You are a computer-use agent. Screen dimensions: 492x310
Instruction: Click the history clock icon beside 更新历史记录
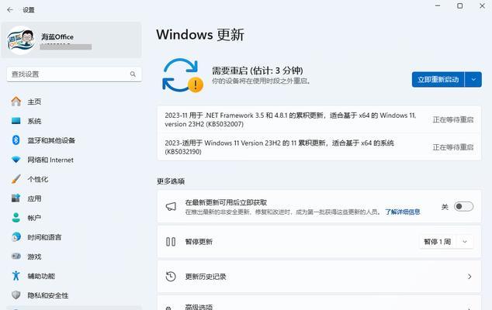coord(171,277)
